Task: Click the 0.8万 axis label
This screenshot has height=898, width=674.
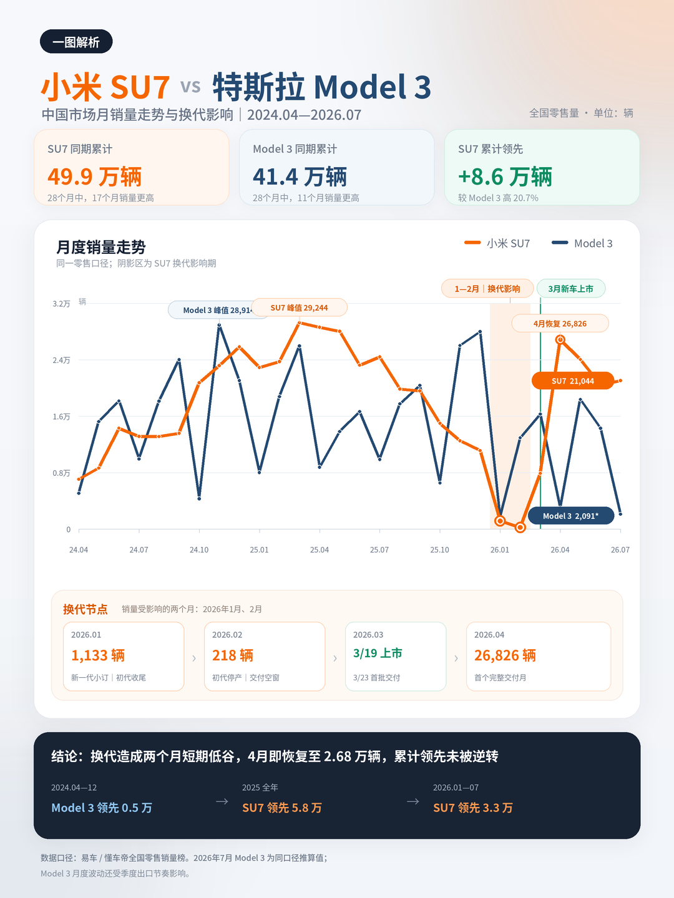Action: click(x=61, y=473)
